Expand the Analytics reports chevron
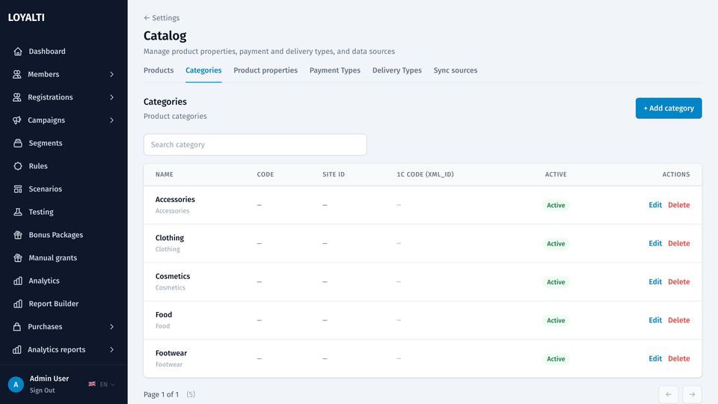This screenshot has width=718, height=404. (x=111, y=349)
